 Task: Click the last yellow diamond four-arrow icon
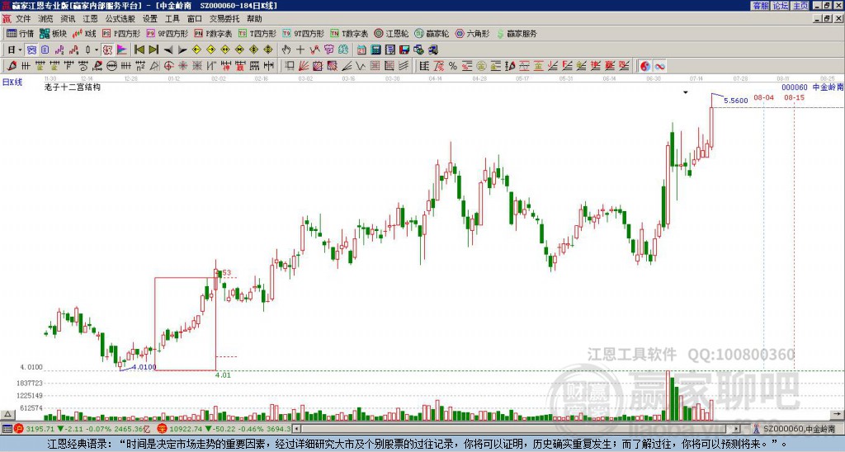tap(268, 50)
